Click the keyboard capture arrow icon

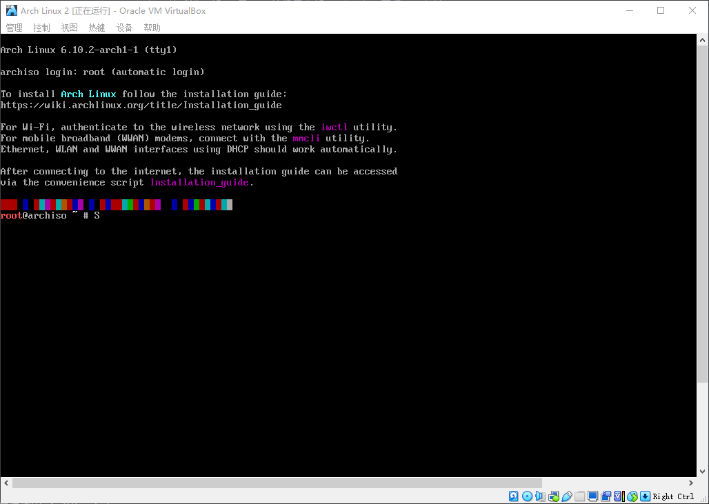[646, 496]
